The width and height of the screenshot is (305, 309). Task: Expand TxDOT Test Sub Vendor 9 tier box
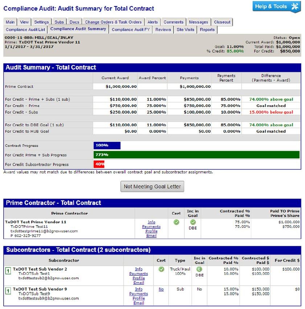click(x=8, y=291)
